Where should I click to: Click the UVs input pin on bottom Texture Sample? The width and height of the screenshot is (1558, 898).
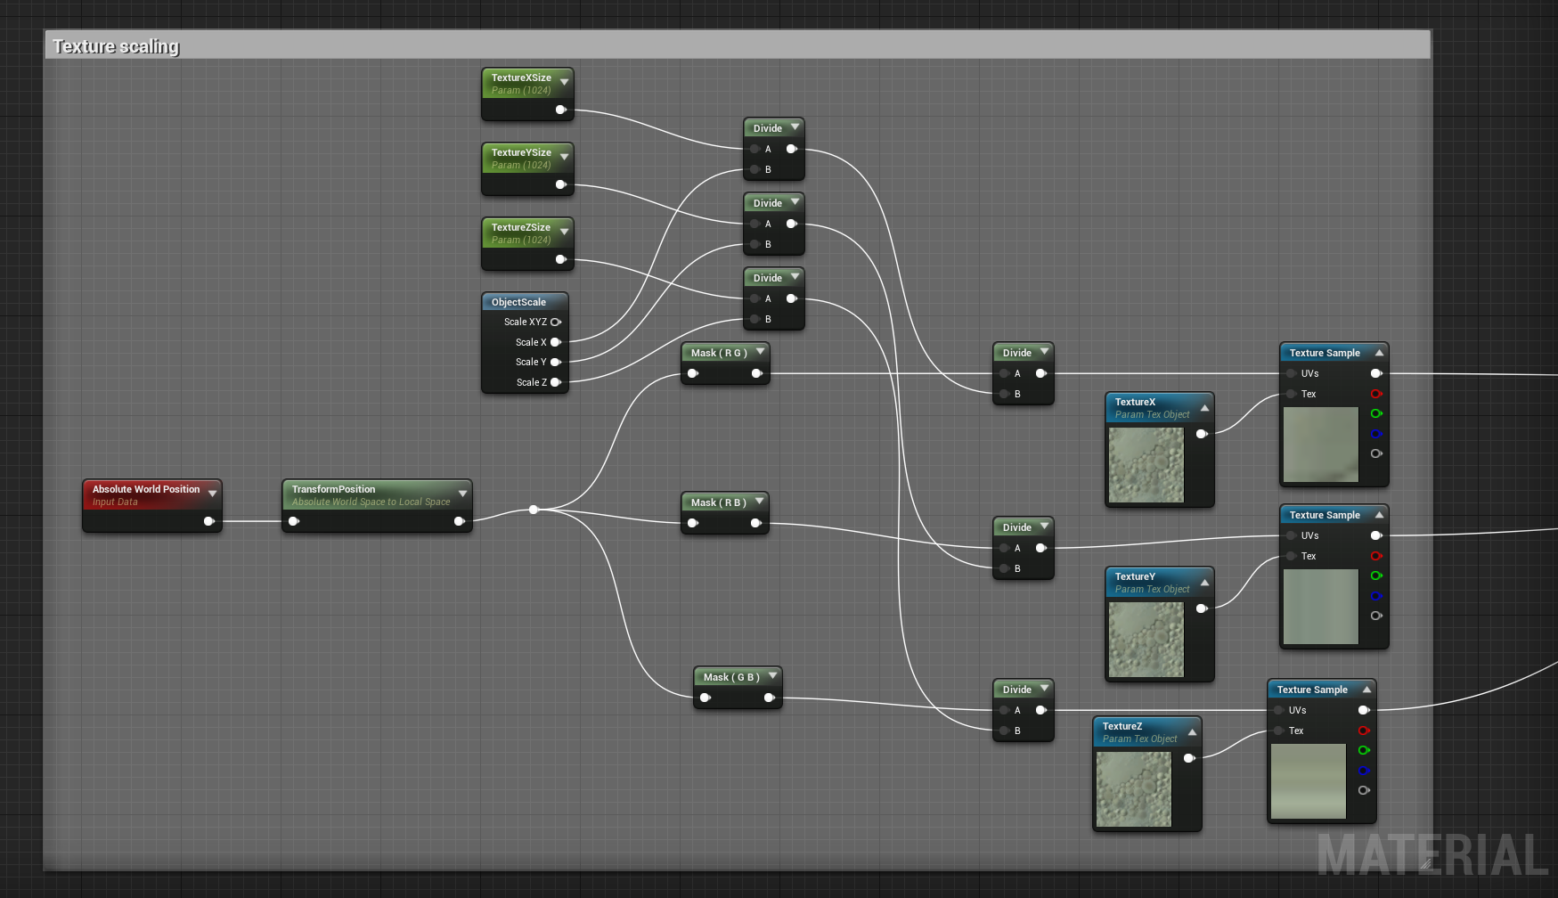(x=1281, y=710)
